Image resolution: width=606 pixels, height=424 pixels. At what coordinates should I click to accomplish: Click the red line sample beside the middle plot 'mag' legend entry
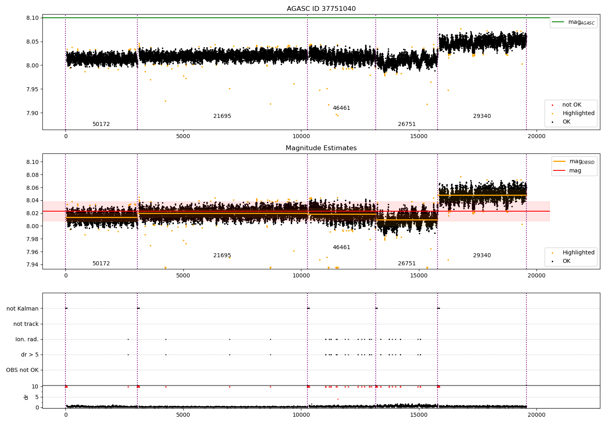(560, 170)
